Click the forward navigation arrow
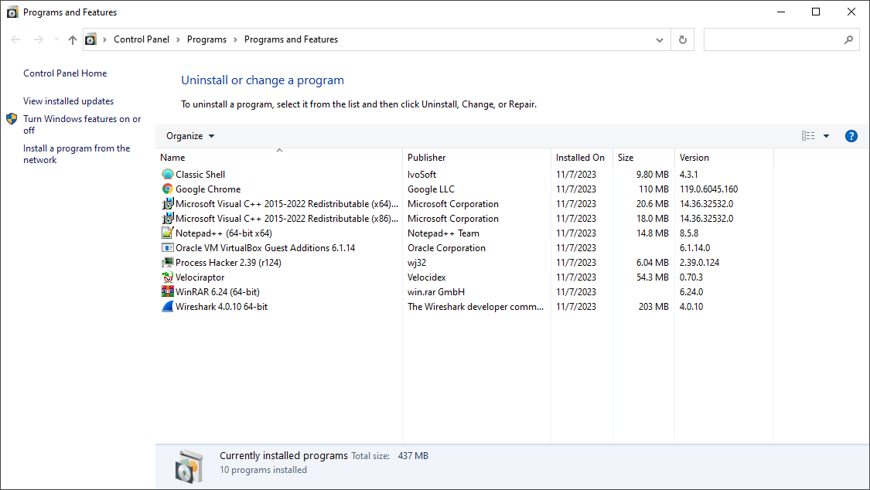The height and width of the screenshot is (490, 870). (39, 40)
